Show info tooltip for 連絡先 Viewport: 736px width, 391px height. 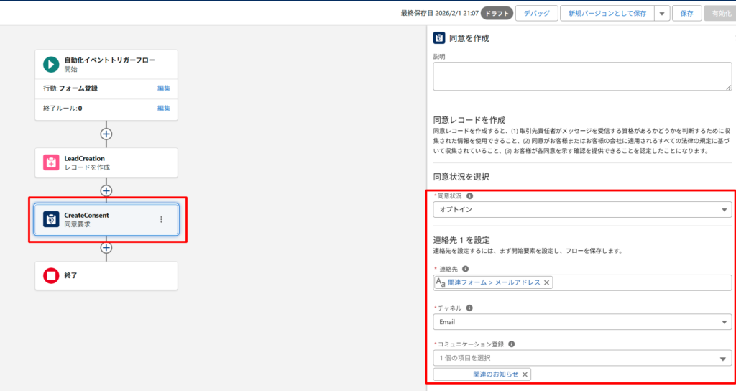tap(465, 269)
